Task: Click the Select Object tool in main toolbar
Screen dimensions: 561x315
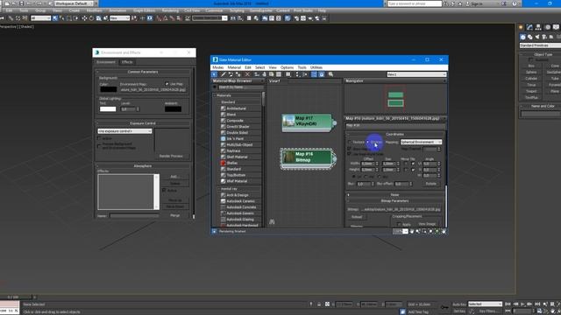Action: pos(55,18)
